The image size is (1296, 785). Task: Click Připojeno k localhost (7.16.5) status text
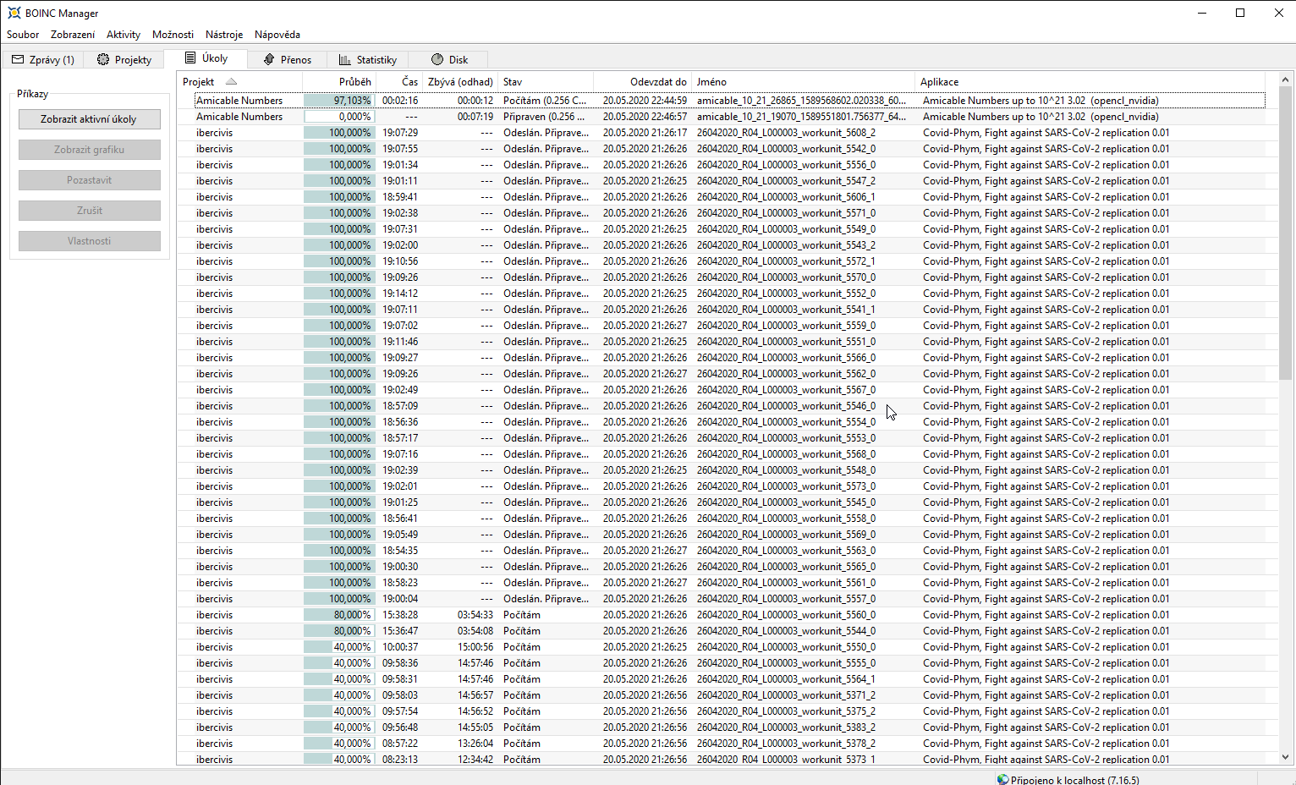[1075, 780]
